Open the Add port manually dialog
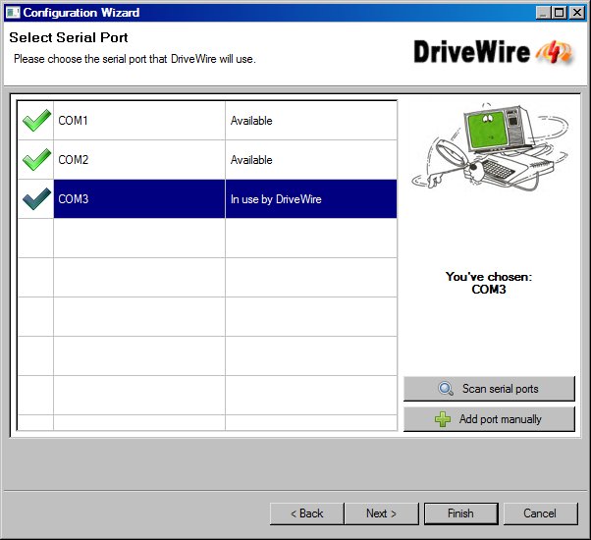 click(489, 419)
